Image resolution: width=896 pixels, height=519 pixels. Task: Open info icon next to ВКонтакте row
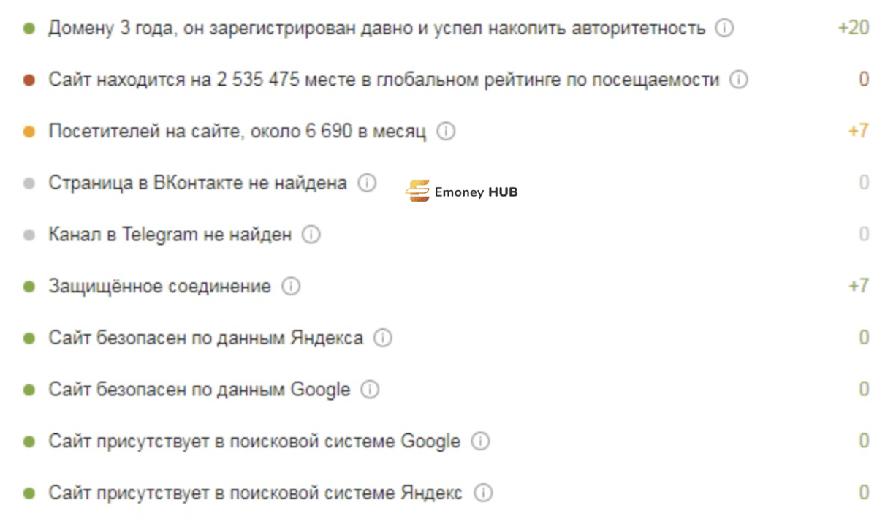pos(367,183)
